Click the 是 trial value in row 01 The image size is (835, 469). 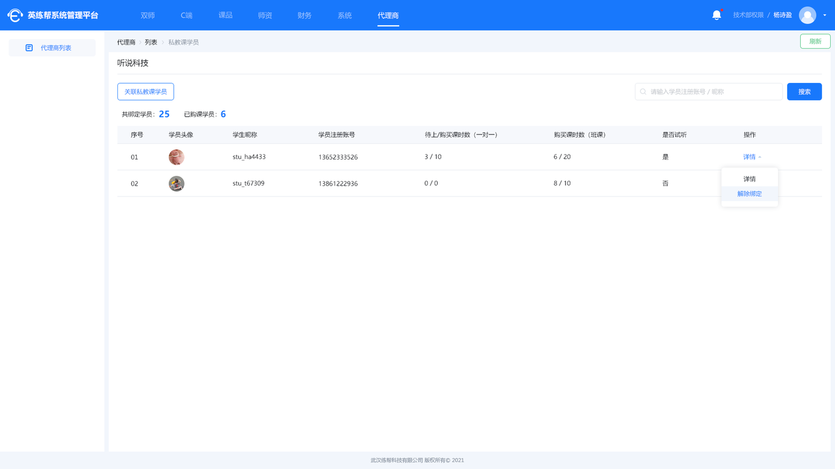point(666,157)
